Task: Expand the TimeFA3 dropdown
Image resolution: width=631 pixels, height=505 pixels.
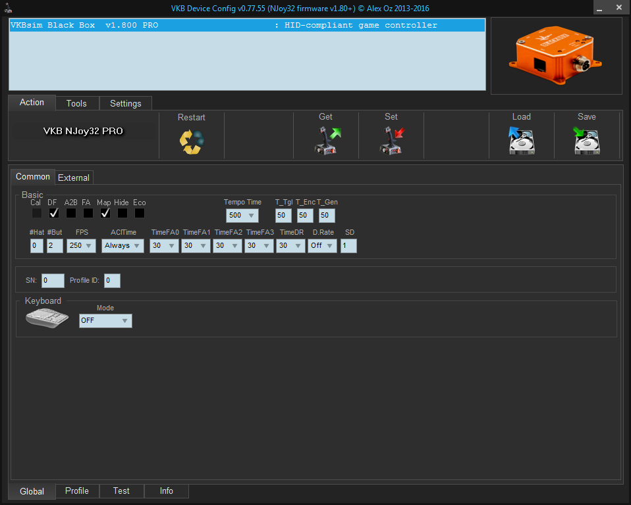Action: click(x=259, y=245)
